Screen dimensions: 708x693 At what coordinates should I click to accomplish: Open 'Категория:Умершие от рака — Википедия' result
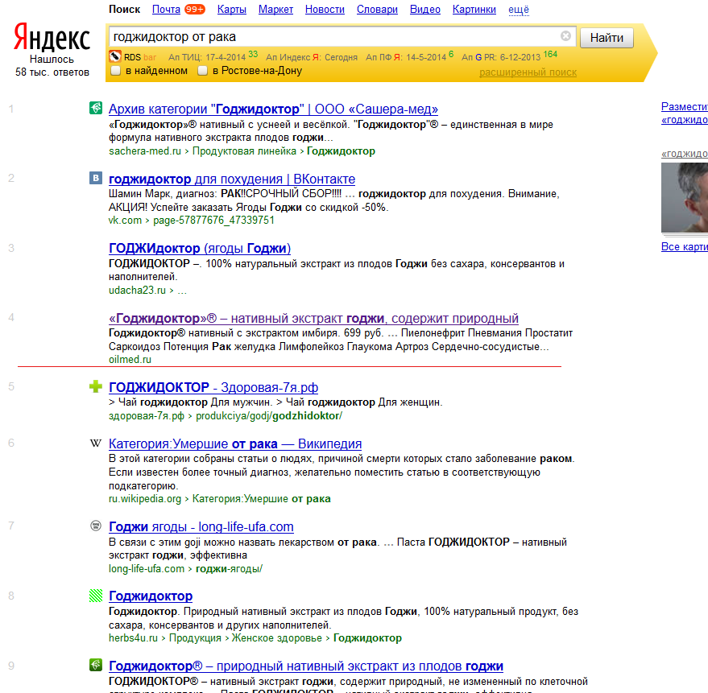point(235,443)
